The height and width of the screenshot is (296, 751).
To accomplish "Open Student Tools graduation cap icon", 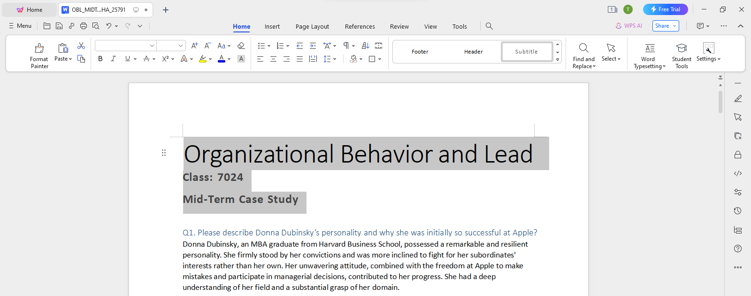I will coord(682,48).
